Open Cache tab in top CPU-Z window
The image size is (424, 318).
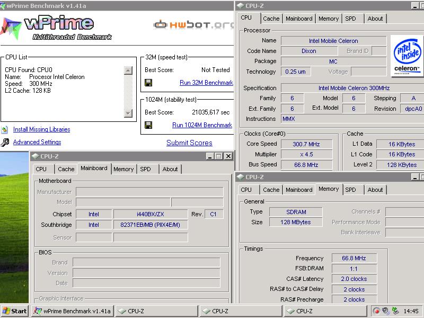point(271,19)
